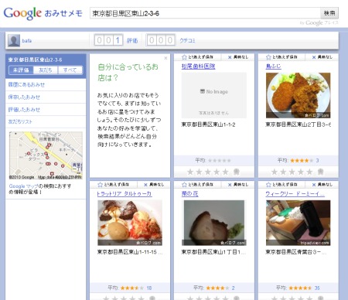Open 保存したおみせ in the sidebar
The image size is (348, 300).
(x=24, y=97)
